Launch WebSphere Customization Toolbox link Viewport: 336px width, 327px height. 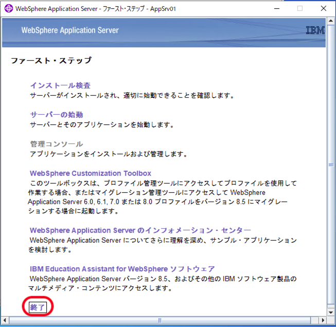91,173
